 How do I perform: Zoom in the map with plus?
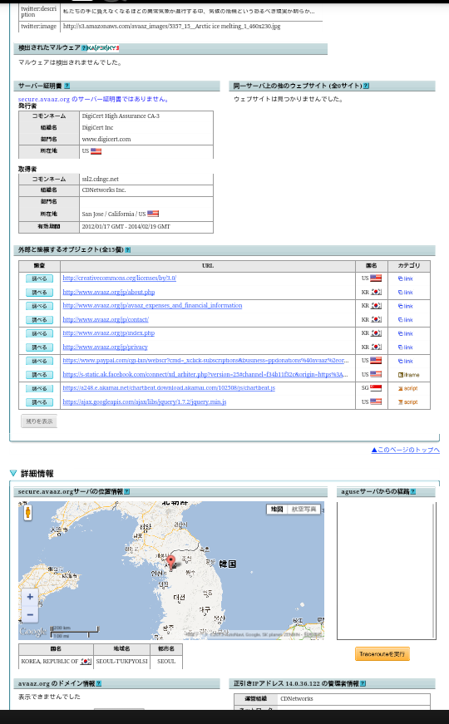[x=30, y=597]
